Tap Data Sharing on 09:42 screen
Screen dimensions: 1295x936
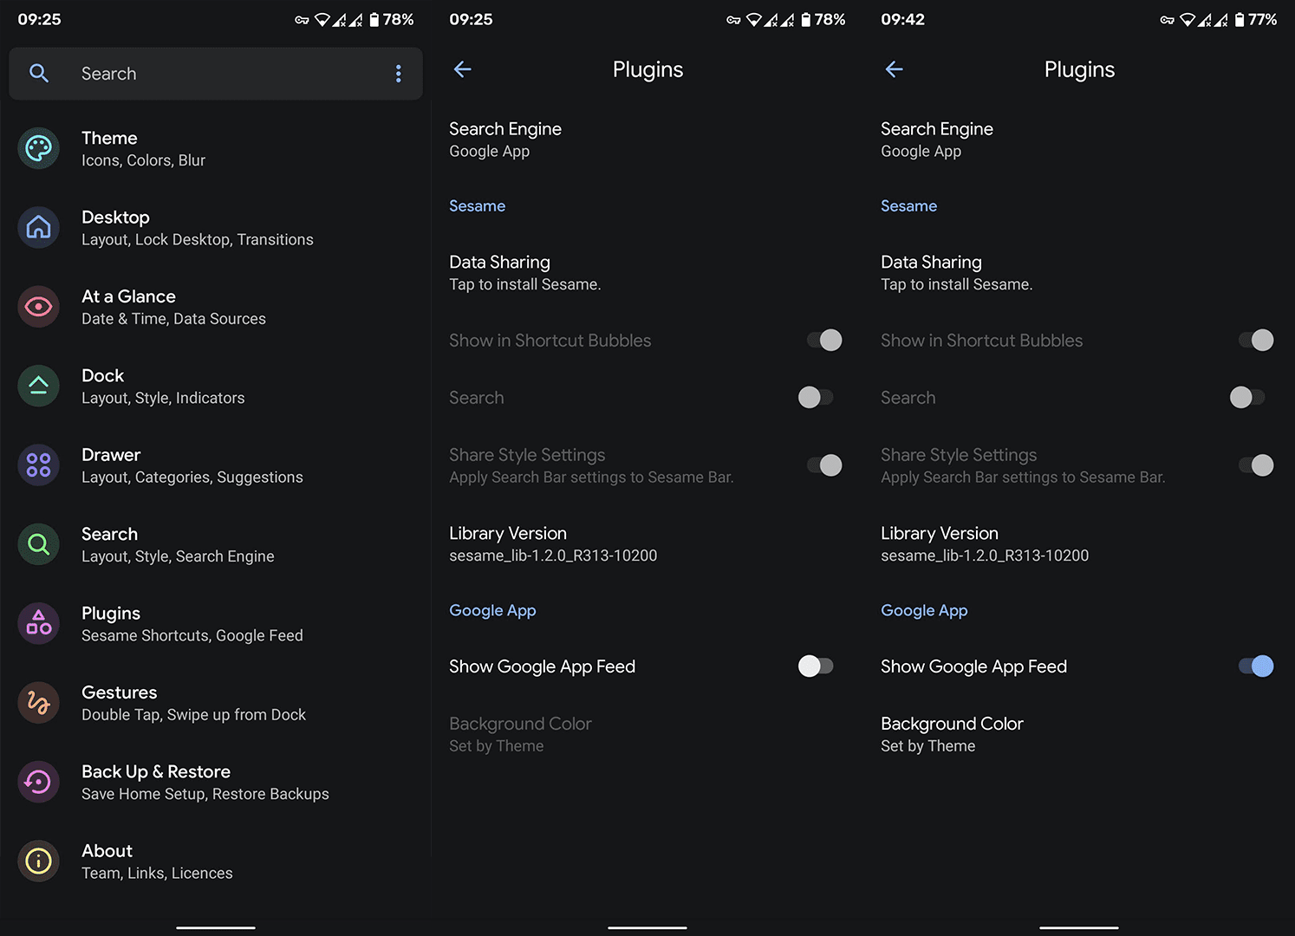(x=1078, y=272)
